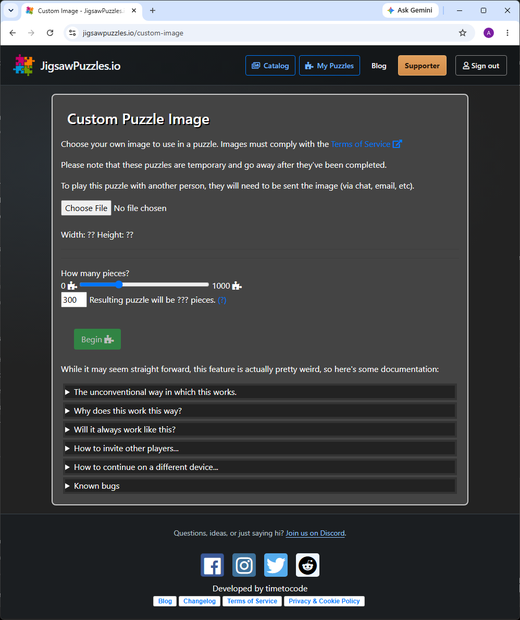Image resolution: width=520 pixels, height=620 pixels.
Task: Open the Twitter bird icon
Action: (x=276, y=565)
